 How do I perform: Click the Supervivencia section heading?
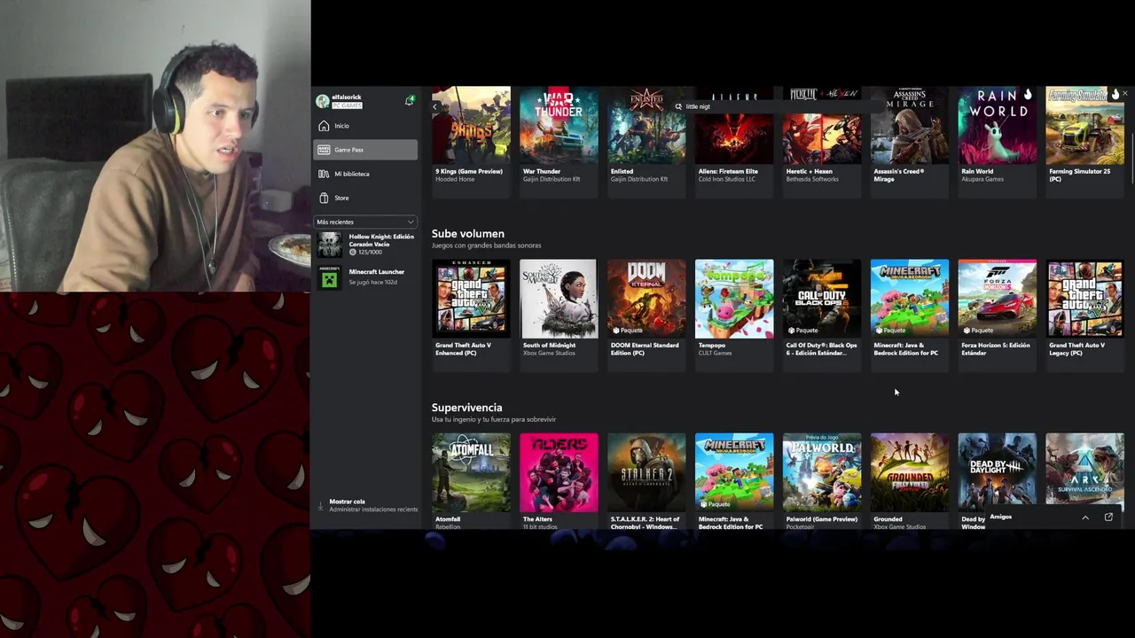[466, 408]
